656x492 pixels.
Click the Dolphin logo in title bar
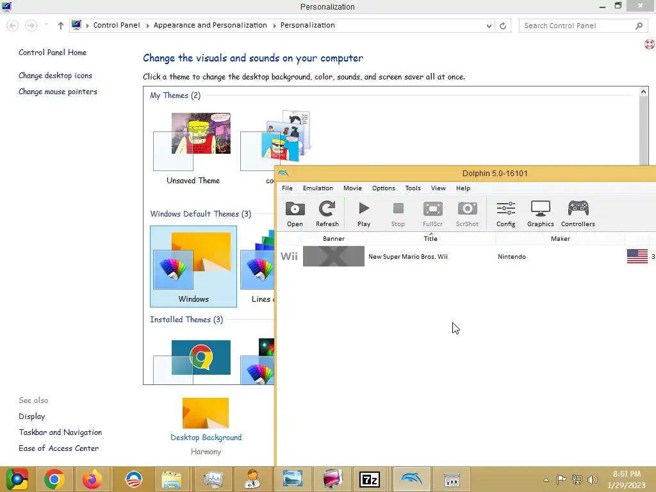click(283, 173)
